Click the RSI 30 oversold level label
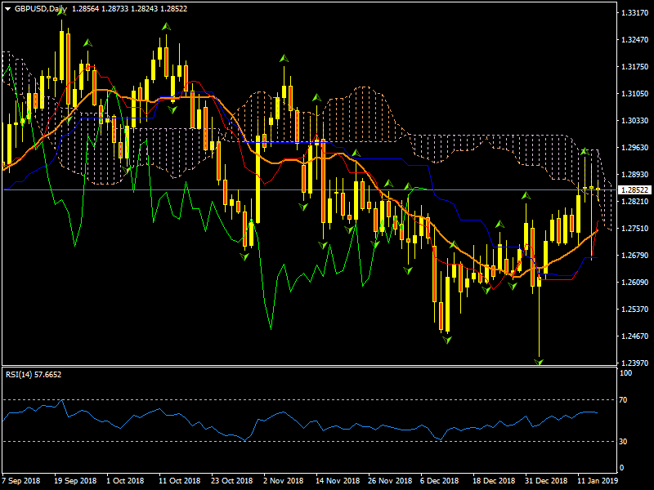The image size is (654, 490). pos(625,441)
